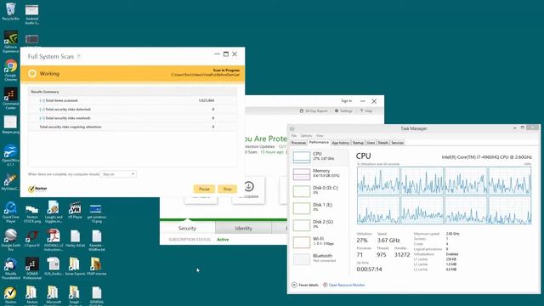Click the Working status icon in the scan banner
Viewport: 544px width, 306px height.
32,74
